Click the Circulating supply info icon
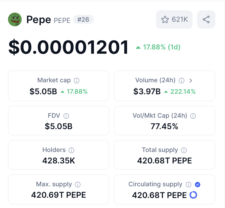This screenshot has height=208, width=225. [x=188, y=185]
